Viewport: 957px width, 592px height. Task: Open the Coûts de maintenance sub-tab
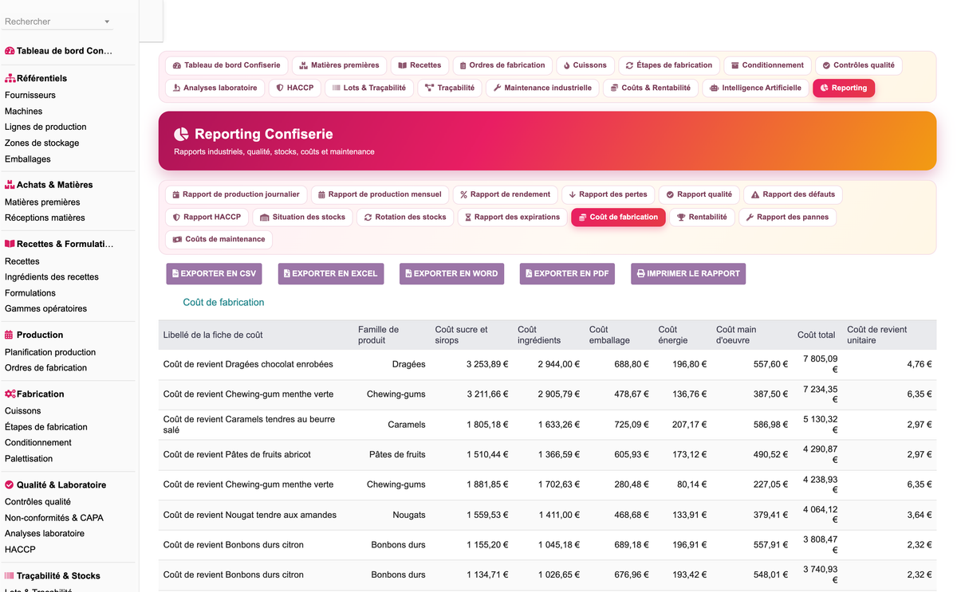click(x=219, y=239)
